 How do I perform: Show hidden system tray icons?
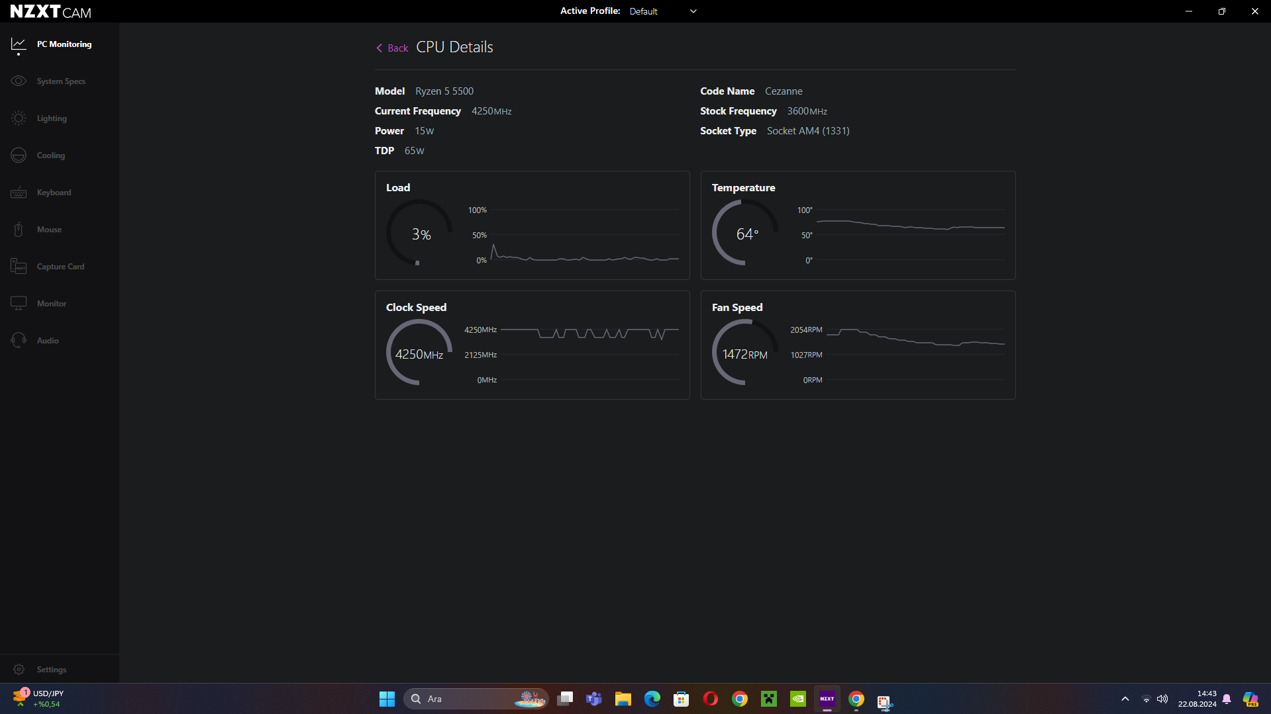click(x=1125, y=699)
